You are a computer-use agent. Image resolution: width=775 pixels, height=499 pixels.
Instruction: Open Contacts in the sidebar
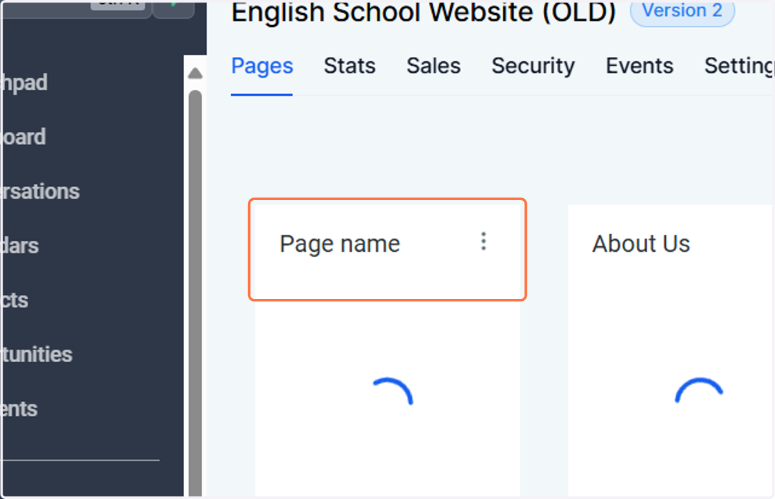(x=14, y=300)
